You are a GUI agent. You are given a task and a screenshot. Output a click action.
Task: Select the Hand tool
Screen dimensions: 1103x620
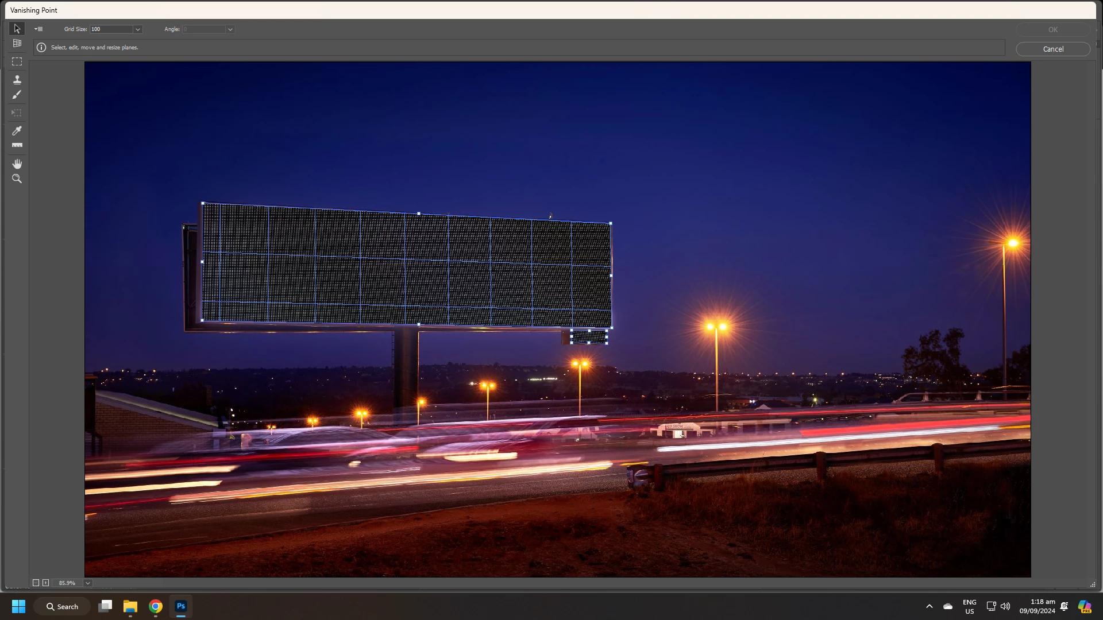click(x=17, y=164)
